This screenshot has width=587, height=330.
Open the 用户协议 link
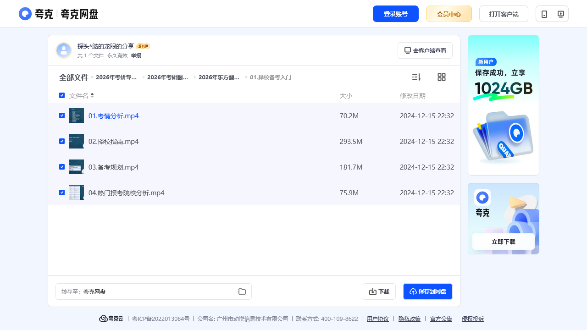(x=378, y=319)
